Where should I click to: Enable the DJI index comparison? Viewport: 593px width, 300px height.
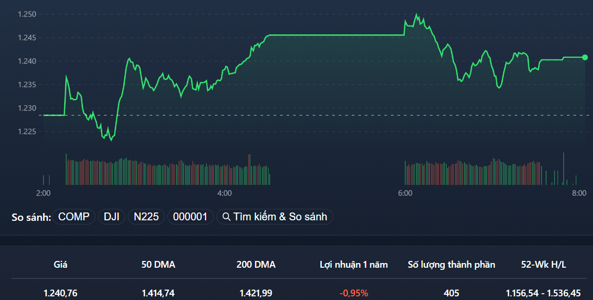pos(111,217)
